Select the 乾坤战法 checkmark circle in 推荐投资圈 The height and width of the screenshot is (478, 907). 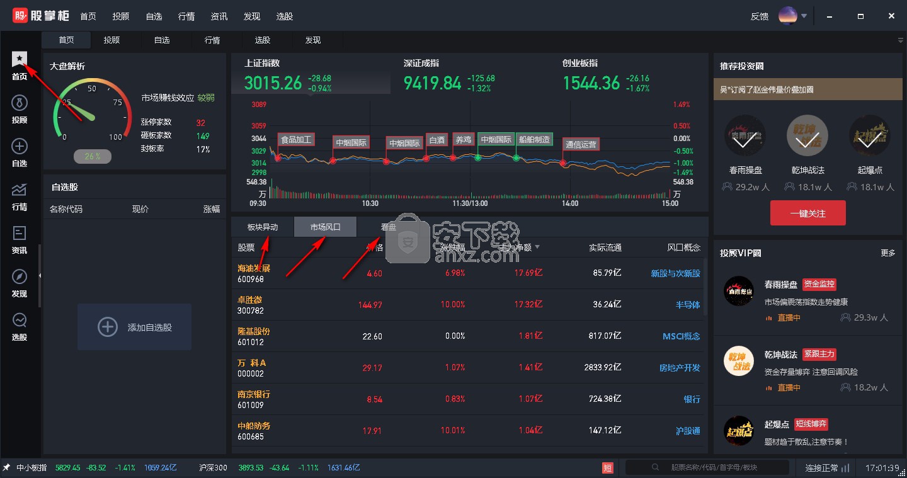(808, 136)
